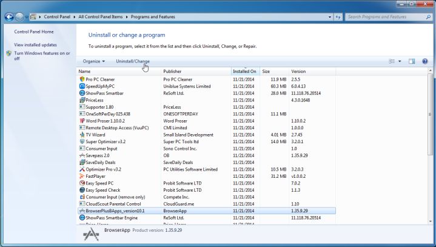Sort by the Version column header
This screenshot has height=247, width=436.
click(312, 72)
